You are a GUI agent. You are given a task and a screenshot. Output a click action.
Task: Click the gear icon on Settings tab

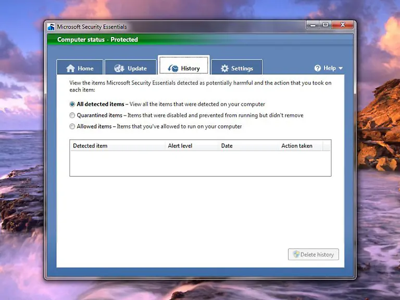[224, 68]
